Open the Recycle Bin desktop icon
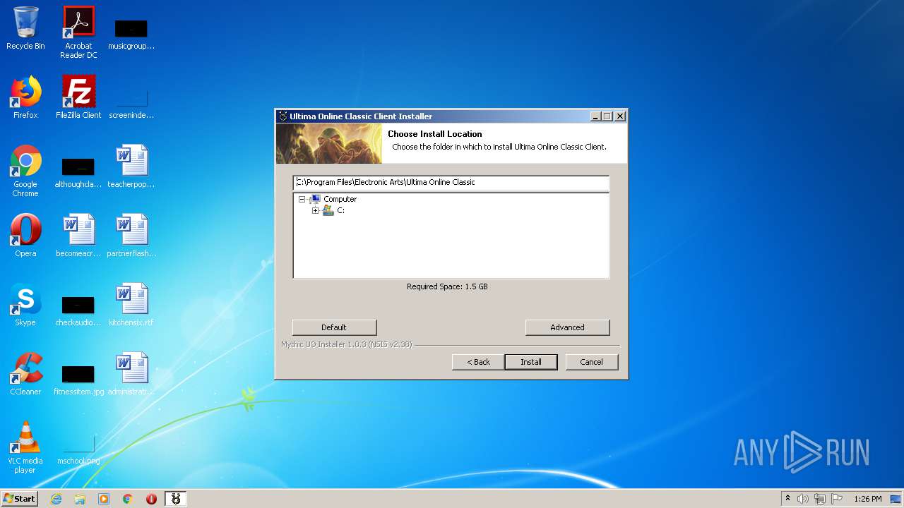 pos(25,28)
